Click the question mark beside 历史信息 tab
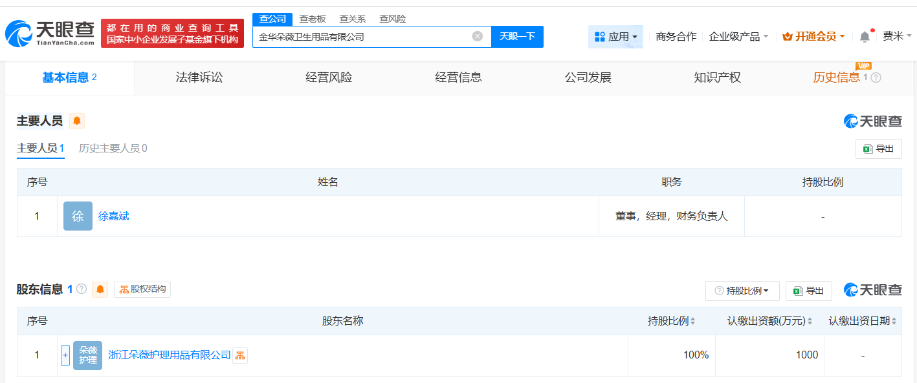The image size is (917, 383). coord(876,78)
